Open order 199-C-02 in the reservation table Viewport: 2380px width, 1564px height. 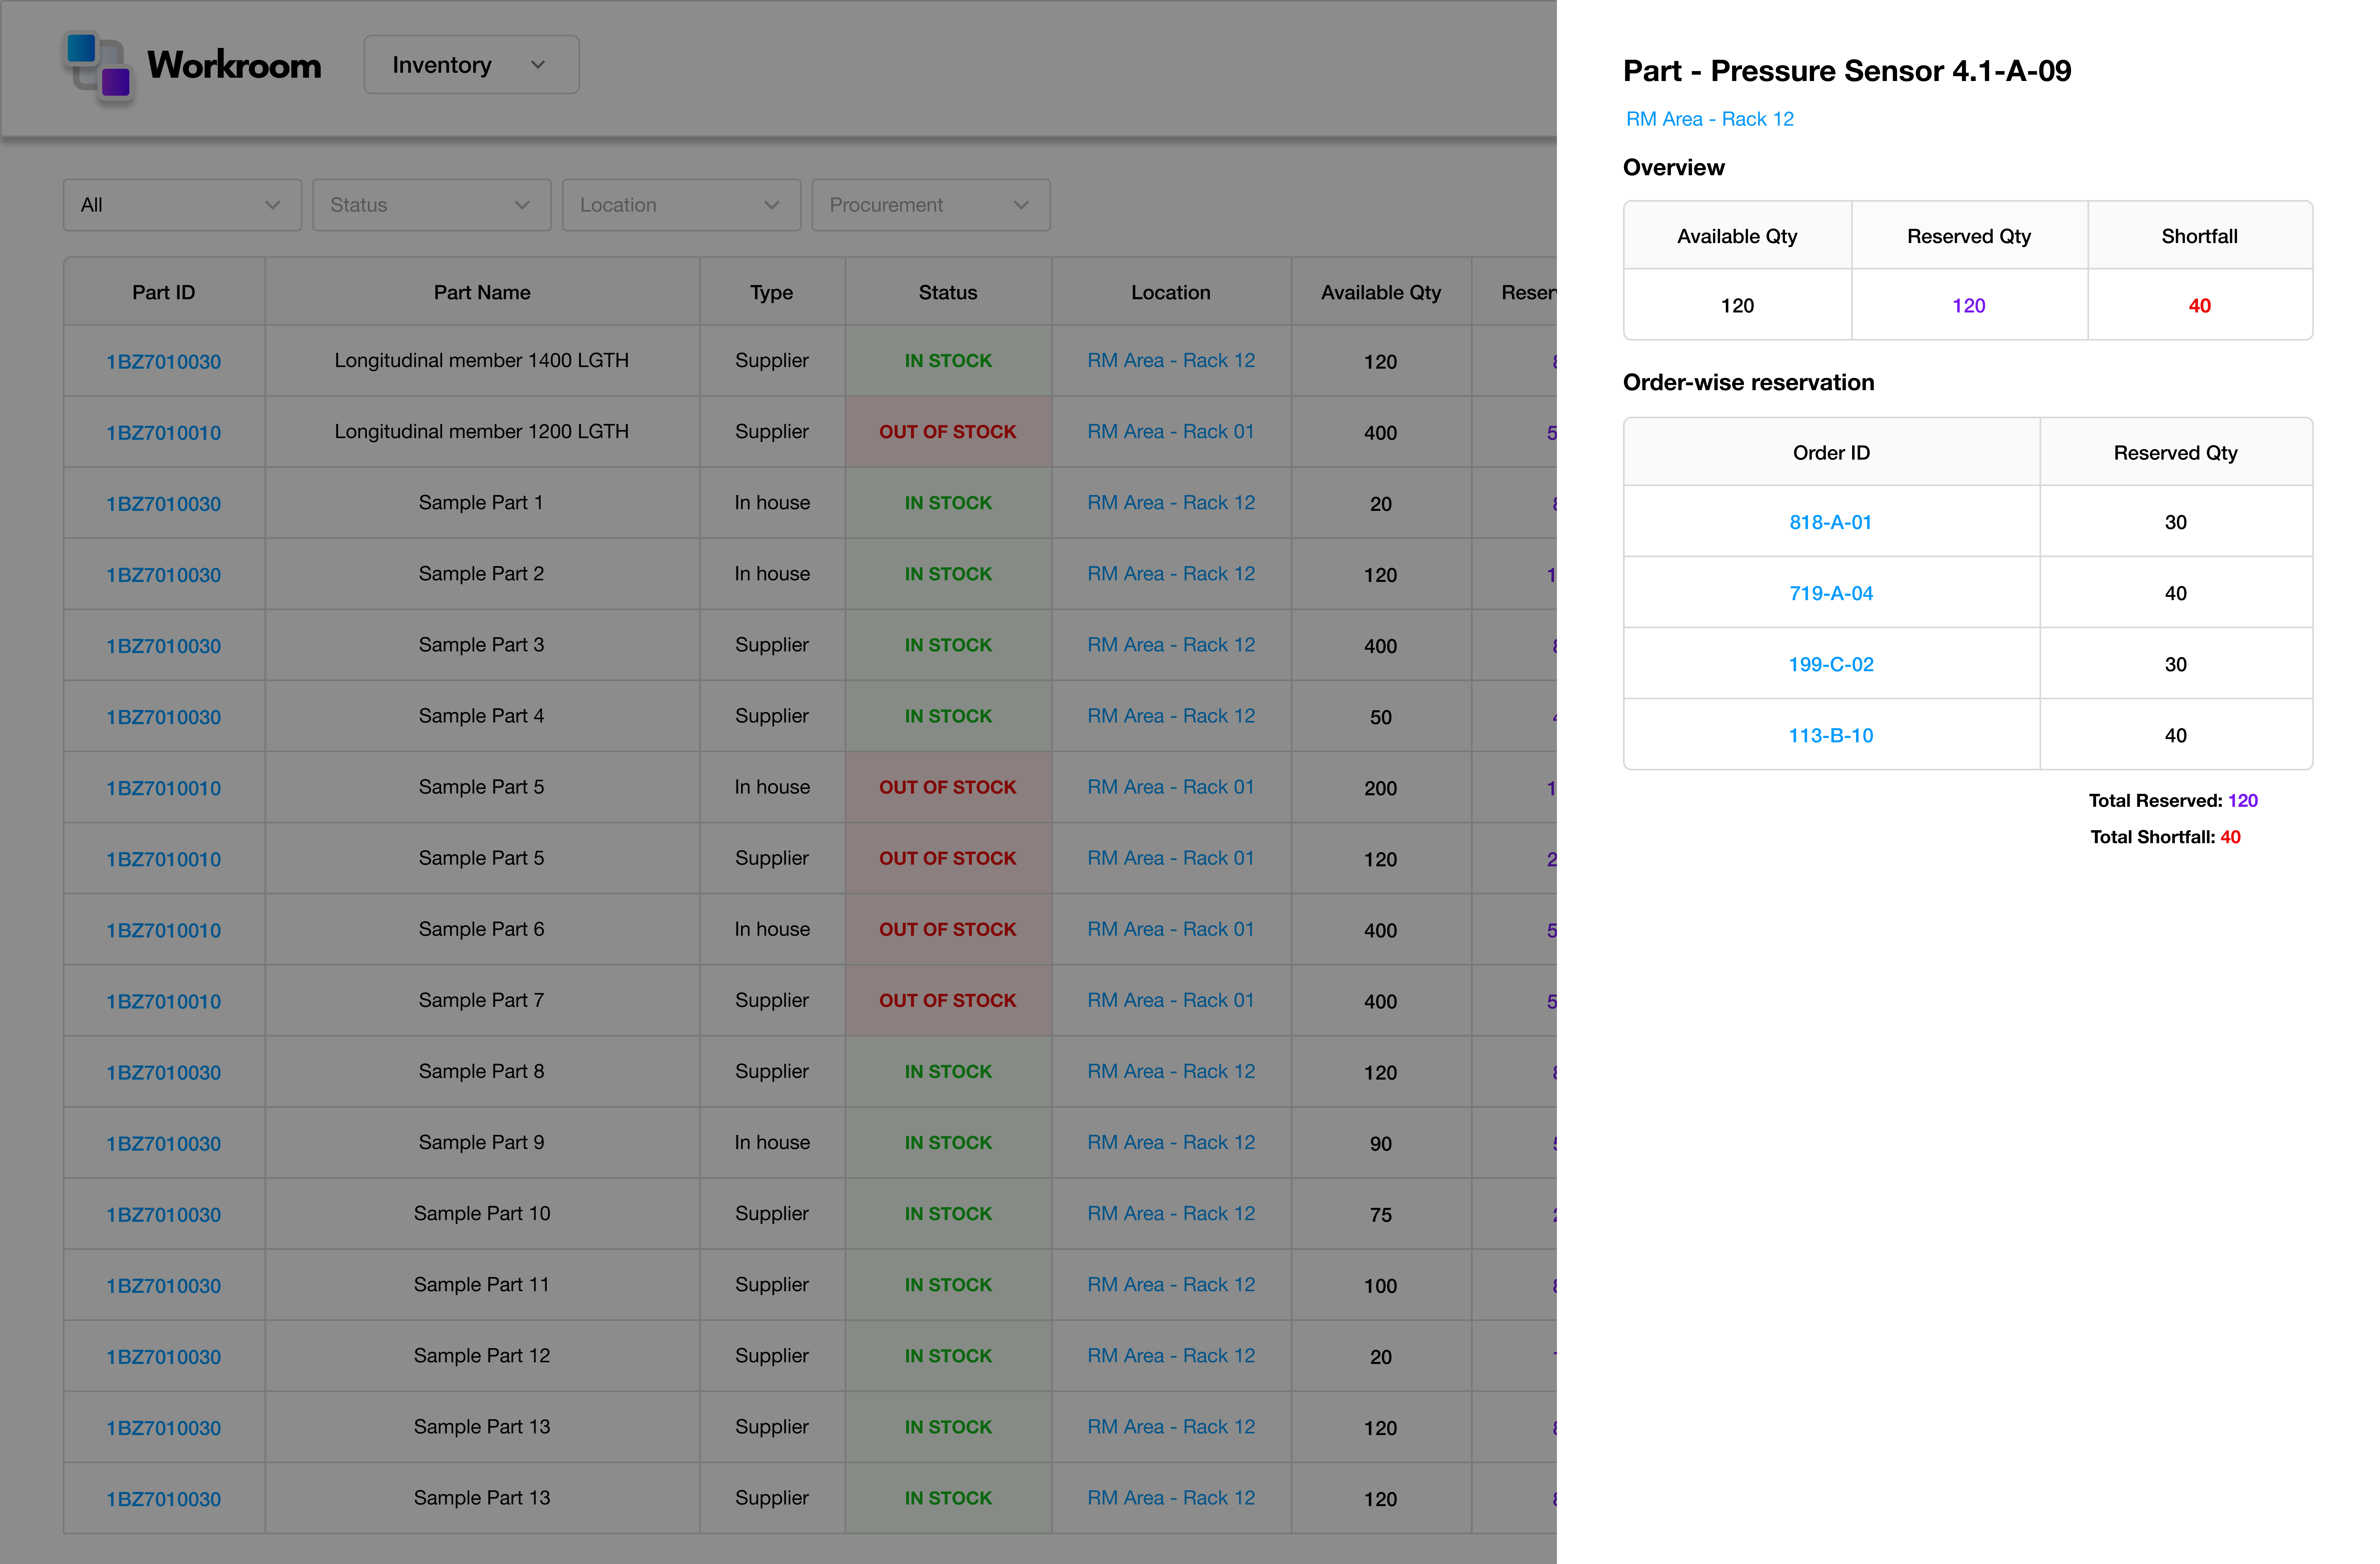pyautogui.click(x=1831, y=663)
